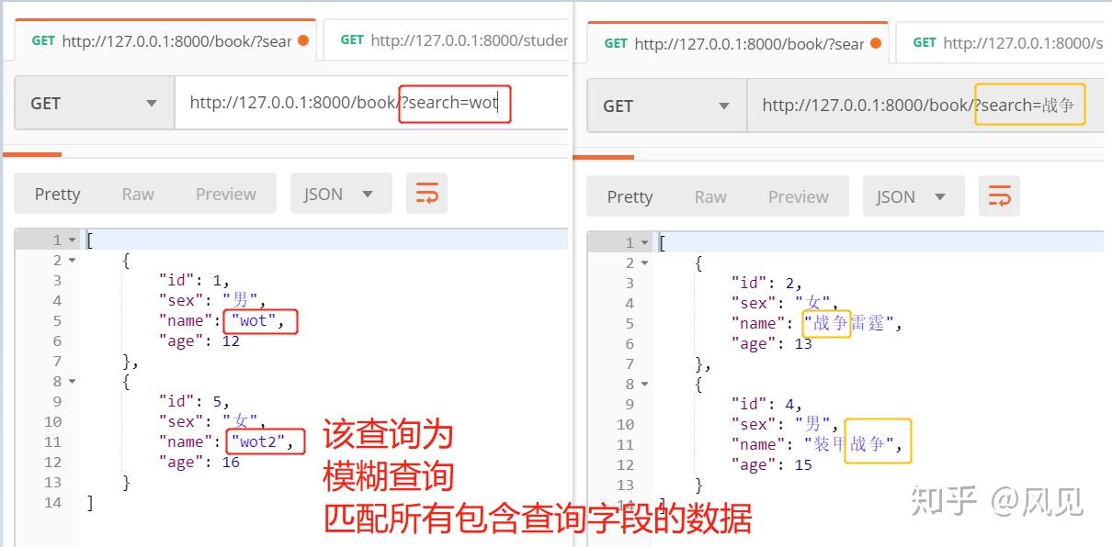Switch left response to Pretty view
The height and width of the screenshot is (547, 1112).
[x=57, y=193]
